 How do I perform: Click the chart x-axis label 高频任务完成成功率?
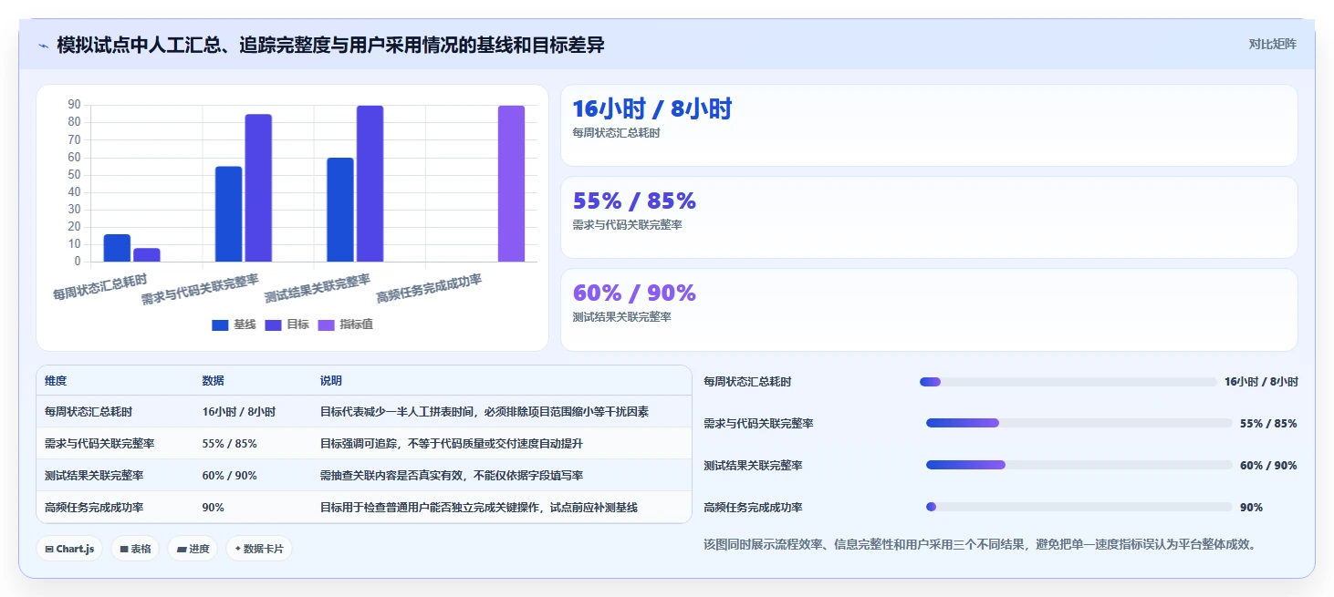428,287
